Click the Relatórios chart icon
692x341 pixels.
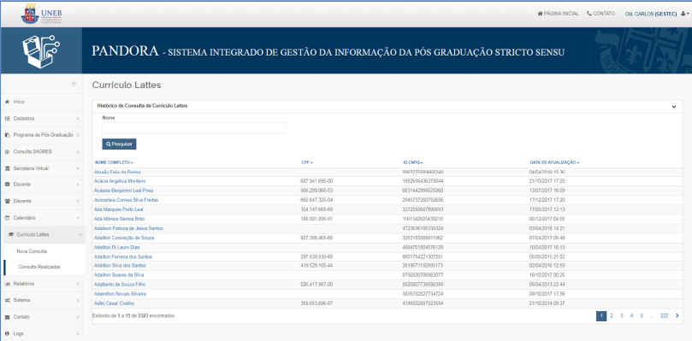7,284
